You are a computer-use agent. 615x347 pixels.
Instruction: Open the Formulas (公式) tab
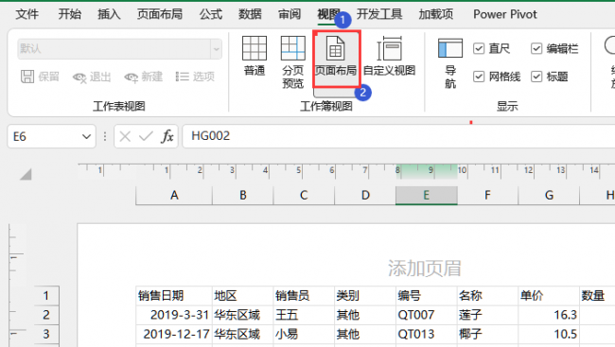[x=211, y=14]
